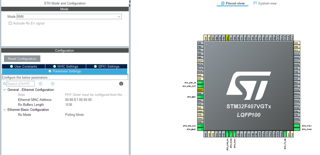Select green pin PA2 (ETH_MDIO)

(x=200, y=129)
